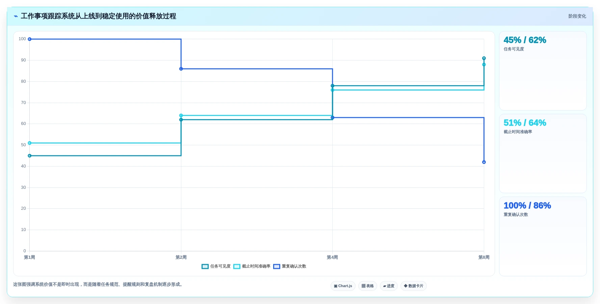Select the 重复确认次数 point at 第1周 (100)
600x304 pixels.
click(x=30, y=39)
